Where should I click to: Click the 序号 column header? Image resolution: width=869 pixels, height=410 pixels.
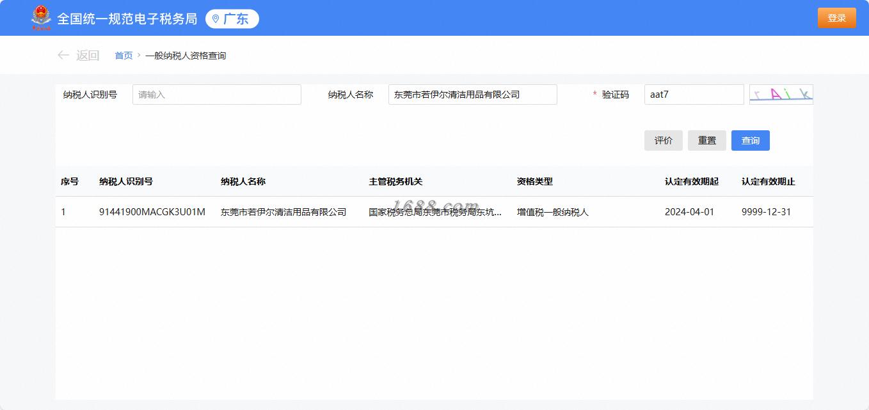tap(70, 181)
